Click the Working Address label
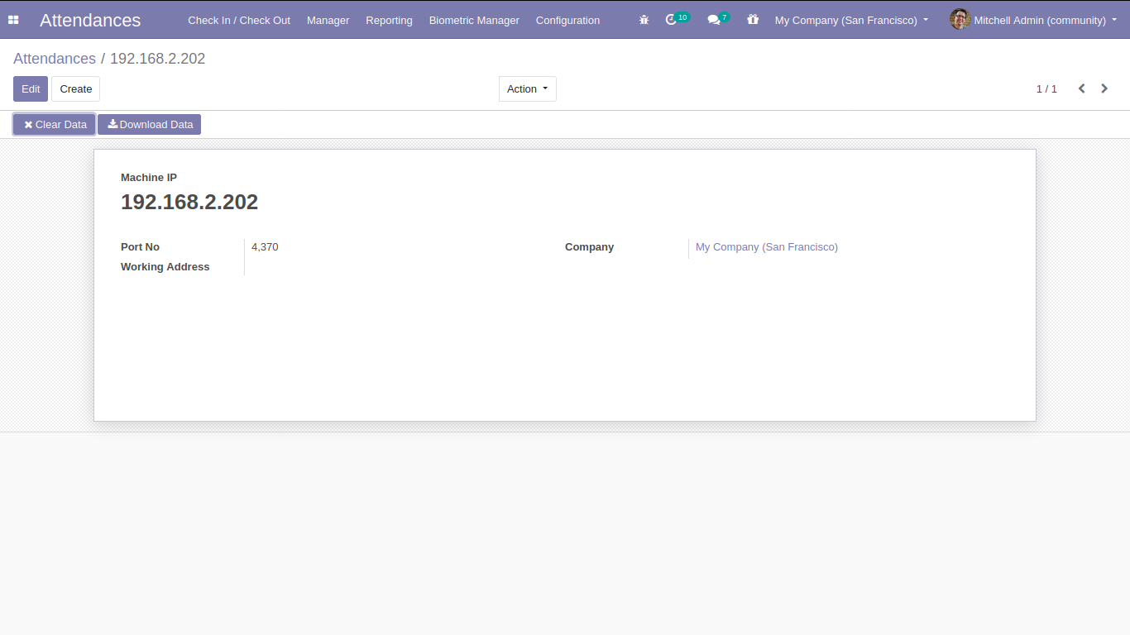Image resolution: width=1130 pixels, height=635 pixels. (x=165, y=267)
